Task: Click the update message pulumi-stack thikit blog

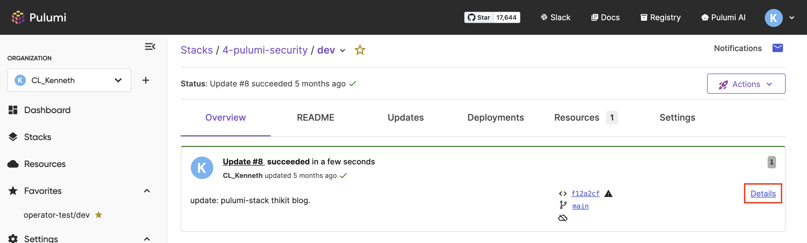Action: (x=250, y=201)
